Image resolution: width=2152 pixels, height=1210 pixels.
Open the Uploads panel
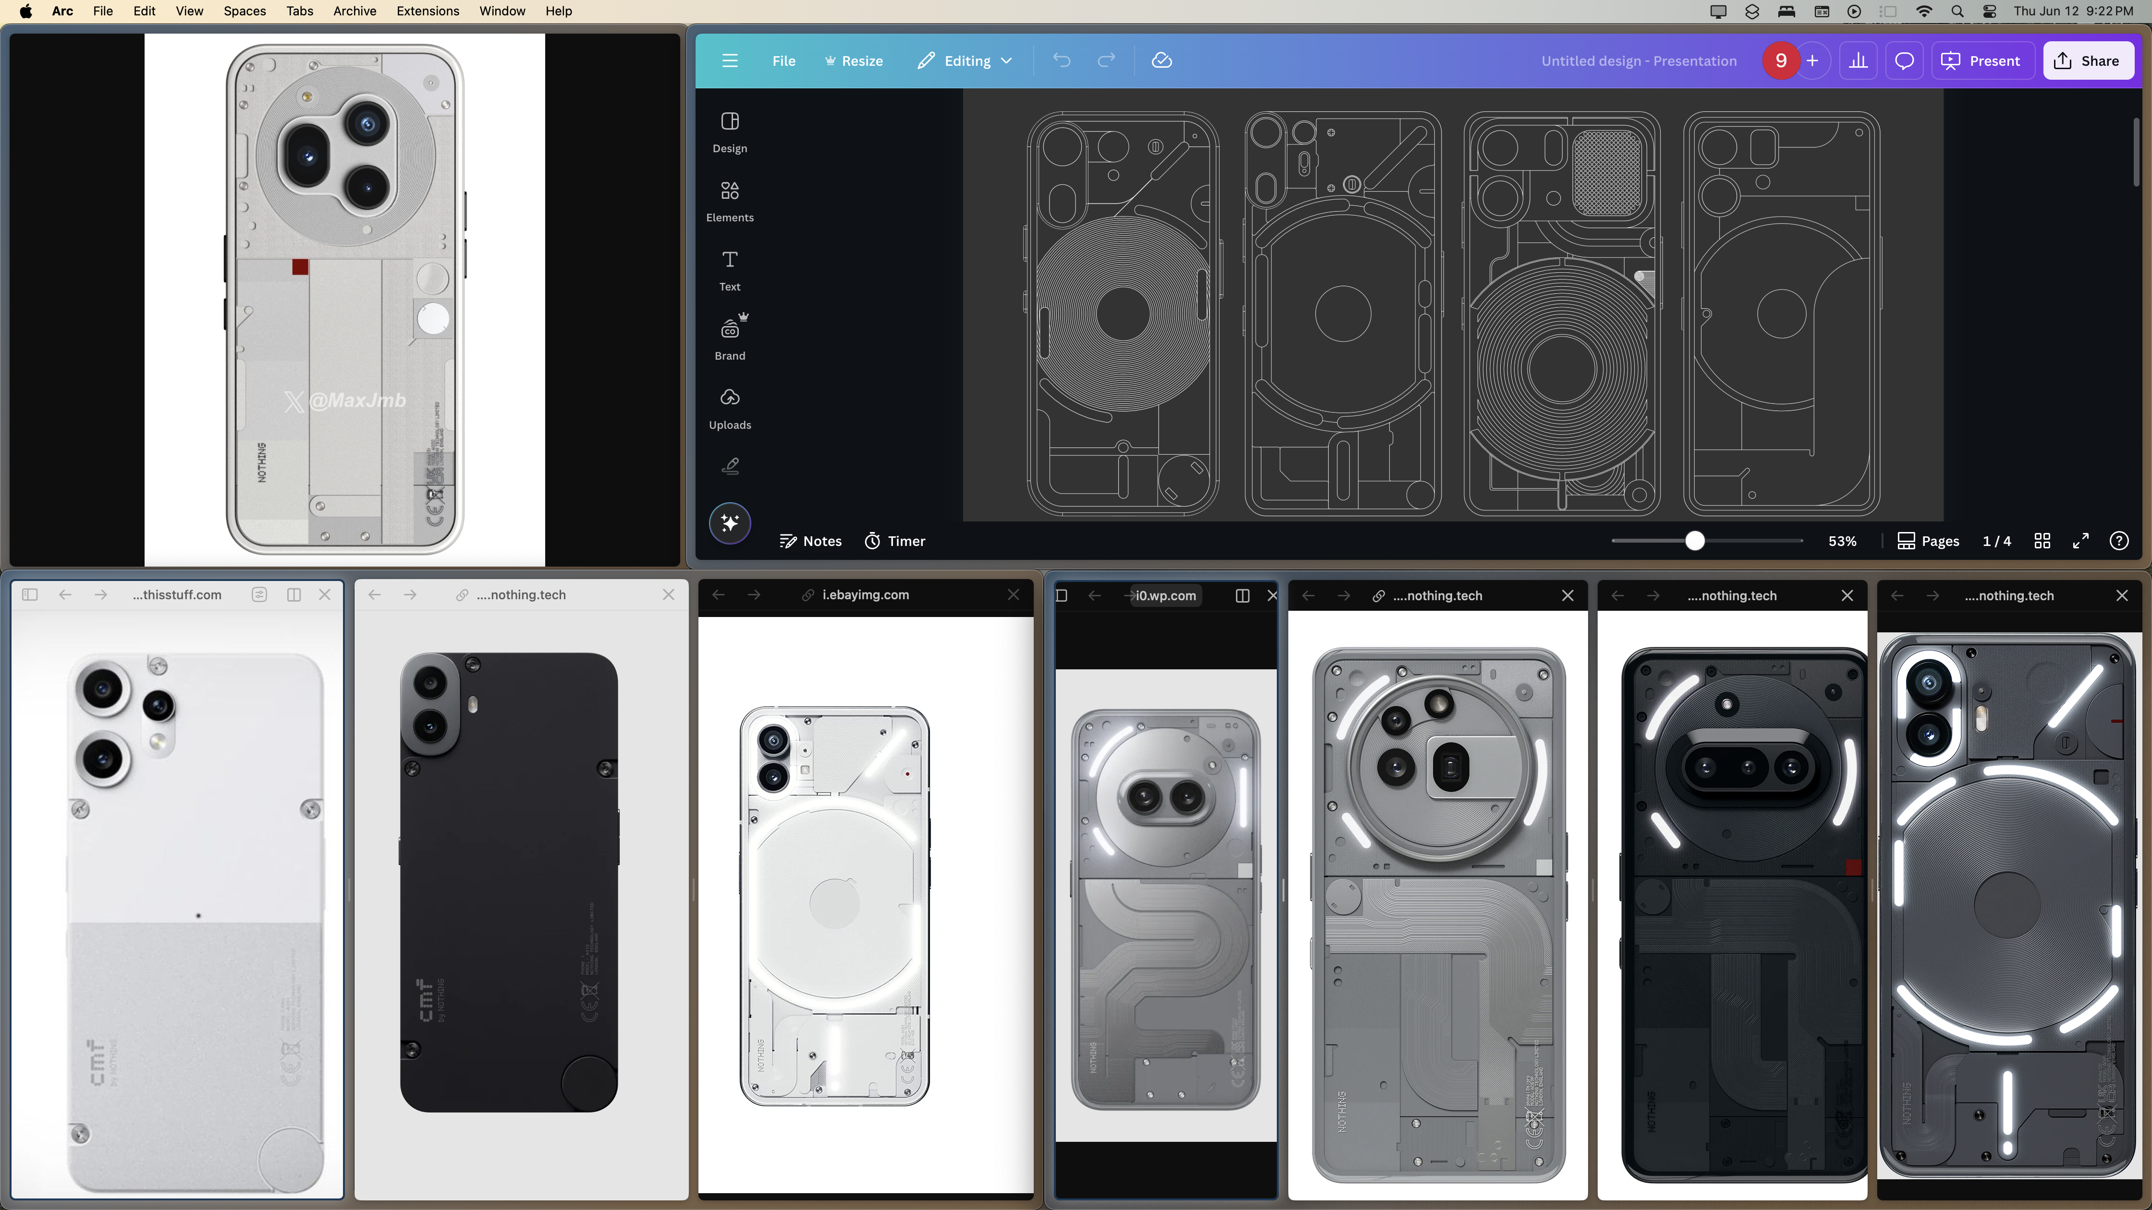tap(729, 407)
